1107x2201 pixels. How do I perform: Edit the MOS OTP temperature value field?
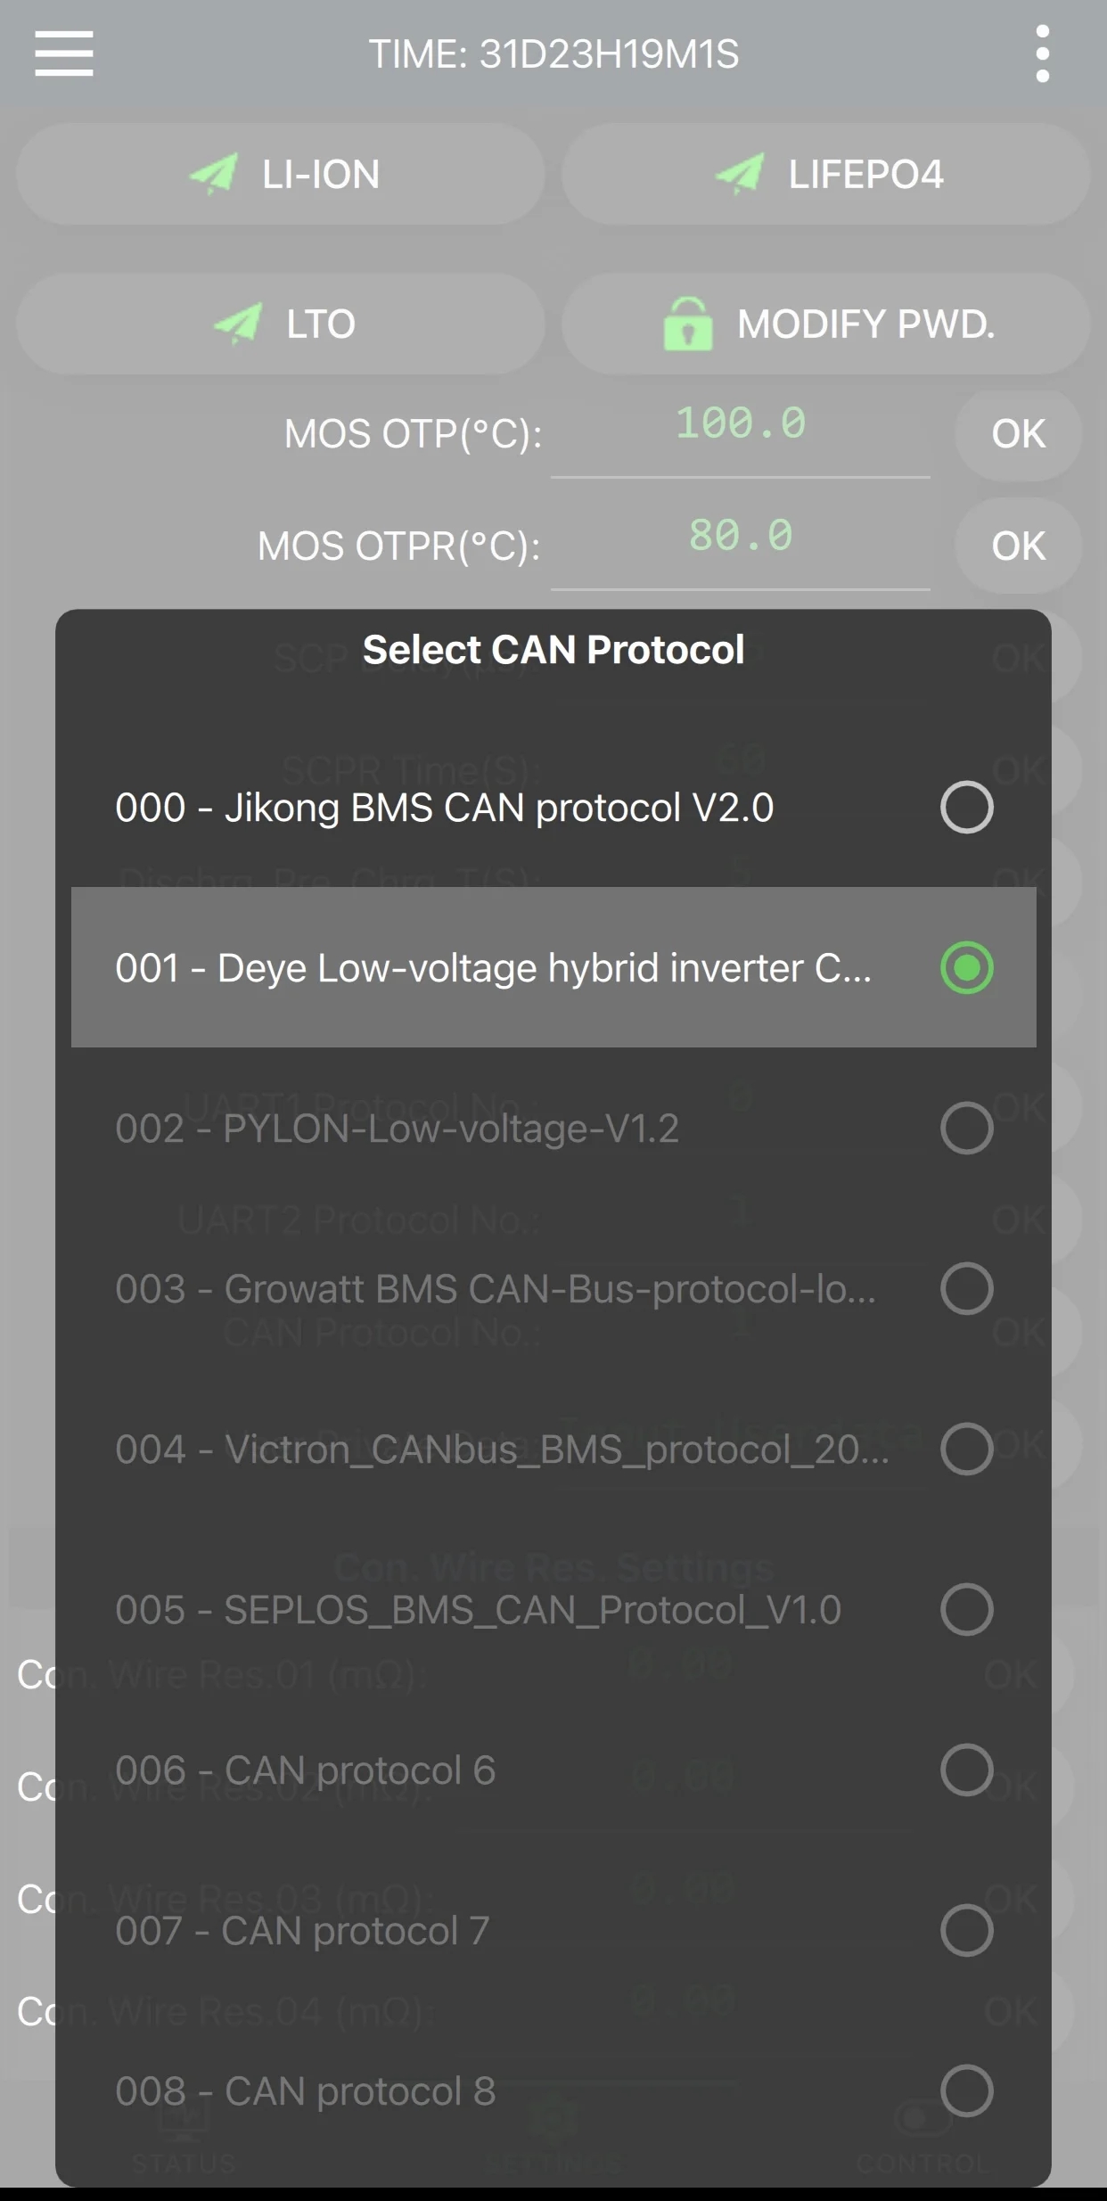pos(740,425)
